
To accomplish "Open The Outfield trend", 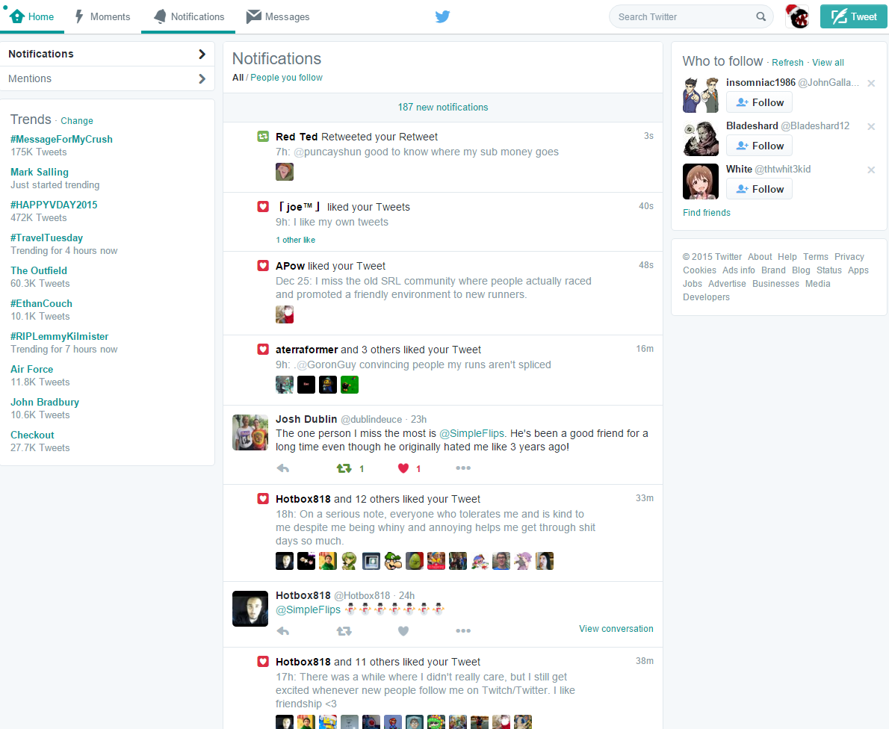I will coord(39,271).
